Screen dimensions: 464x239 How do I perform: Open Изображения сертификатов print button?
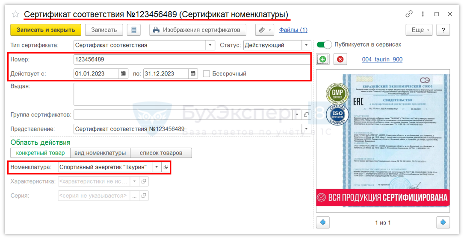tap(198, 30)
